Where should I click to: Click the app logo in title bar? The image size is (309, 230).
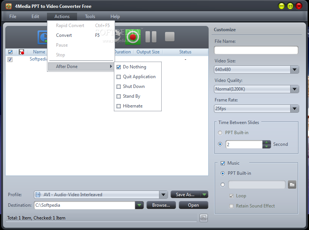coord(9,6)
